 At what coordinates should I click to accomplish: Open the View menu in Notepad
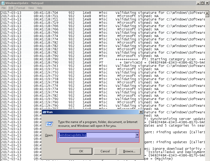click(31, 8)
